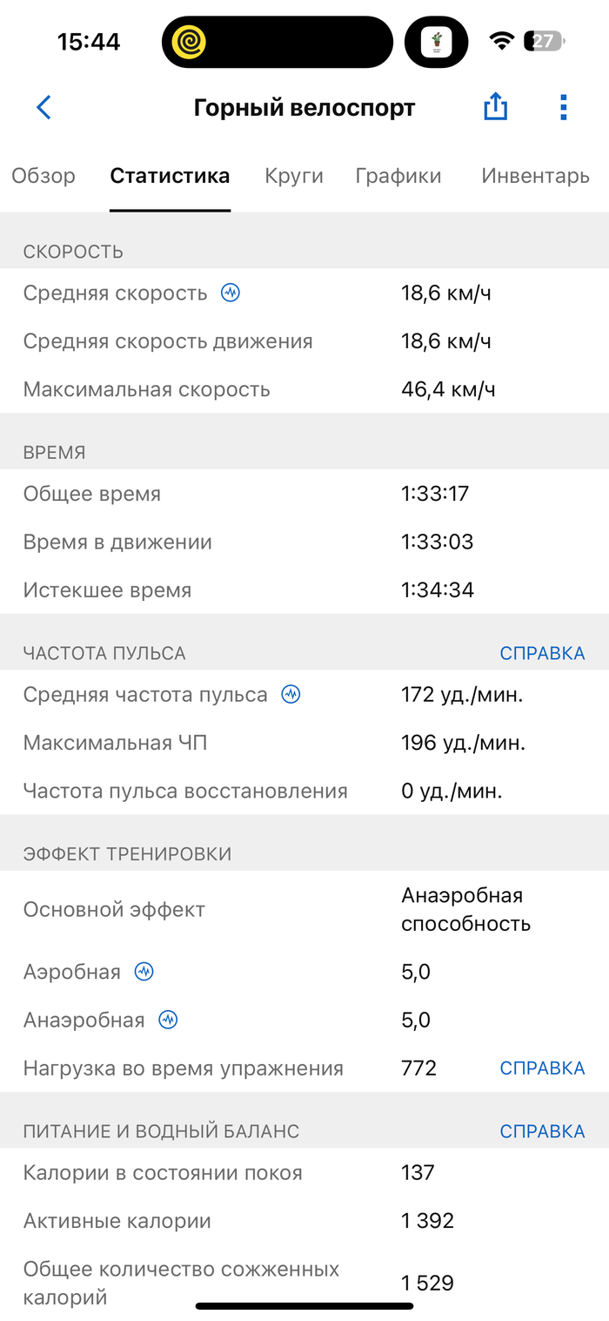The height and width of the screenshot is (1321, 609).
Task: Tap СПРАВКА in Питание и водный баланс
Action: pyautogui.click(x=542, y=1132)
